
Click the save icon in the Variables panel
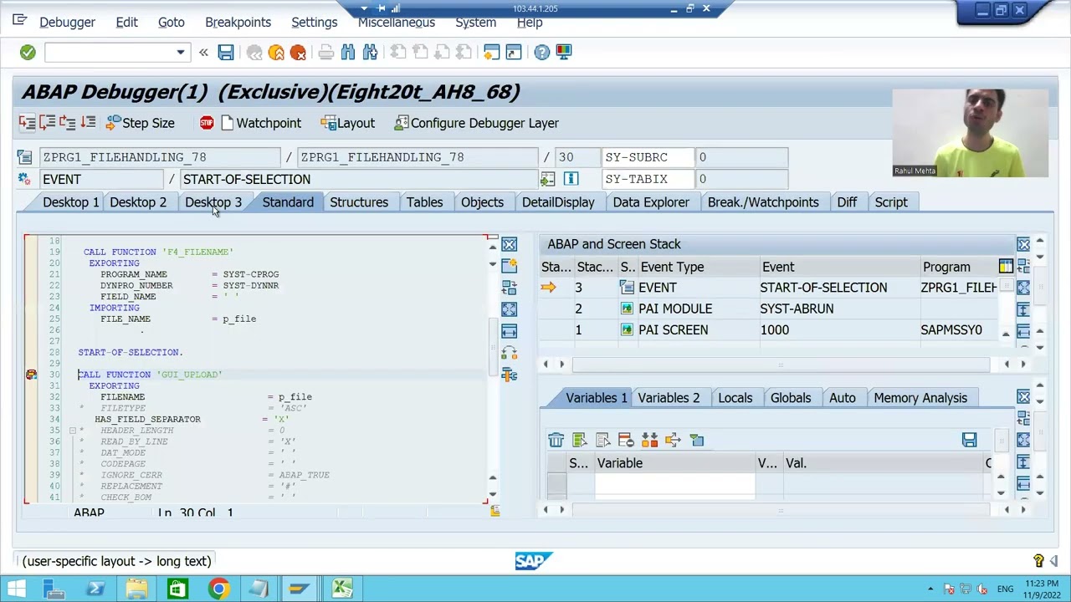click(x=969, y=440)
